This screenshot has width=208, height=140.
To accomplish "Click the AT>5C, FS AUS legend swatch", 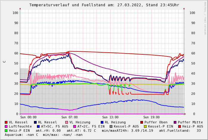I will (x=38, y=126).
